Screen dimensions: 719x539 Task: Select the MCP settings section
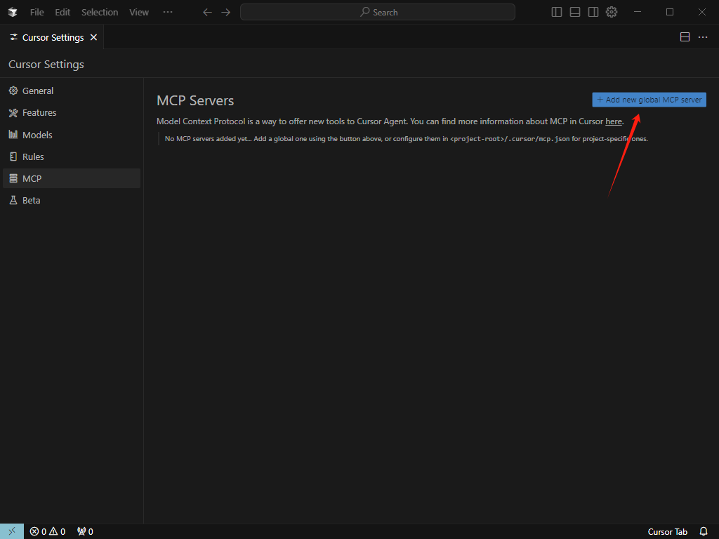pyautogui.click(x=72, y=178)
